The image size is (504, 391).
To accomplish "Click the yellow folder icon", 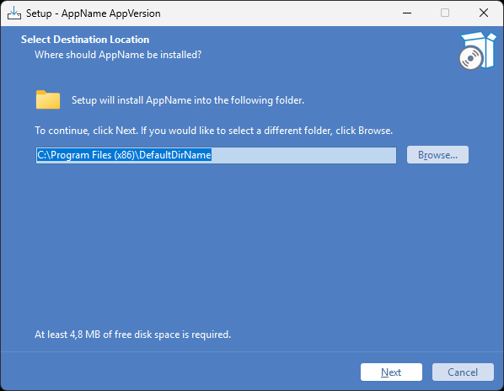I will click(x=48, y=99).
